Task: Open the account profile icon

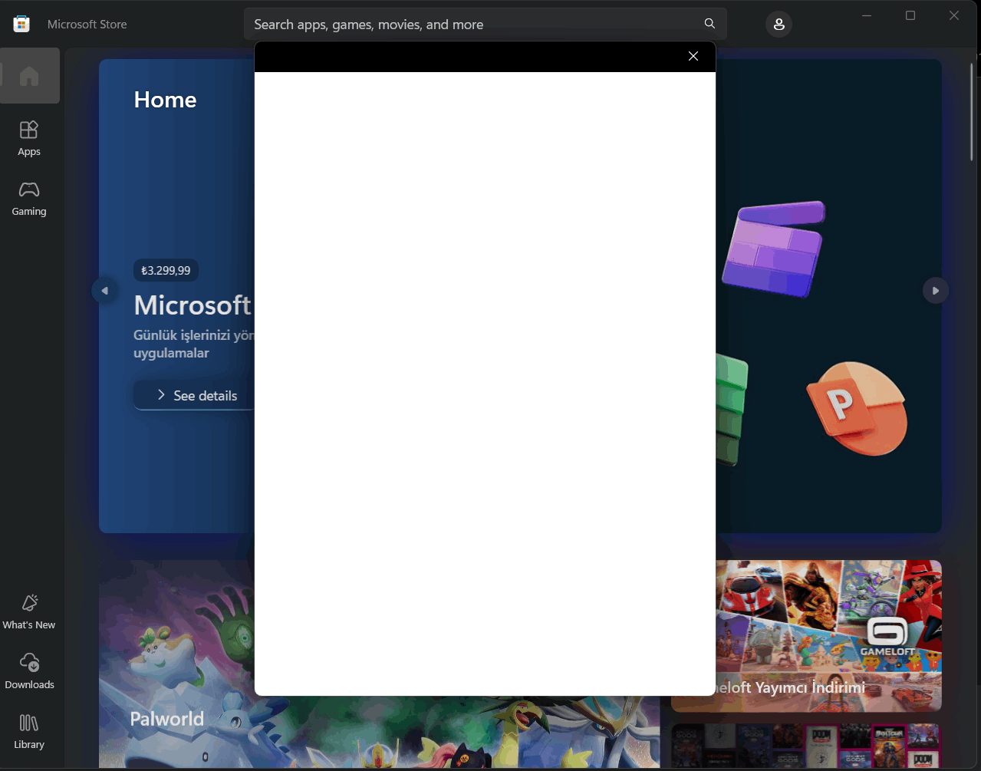Action: point(779,24)
